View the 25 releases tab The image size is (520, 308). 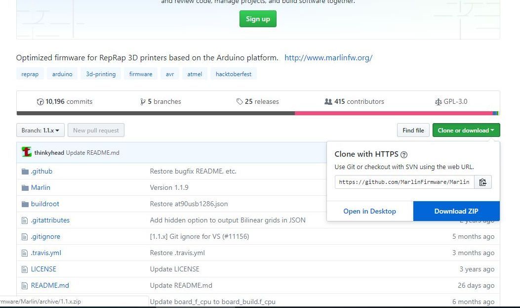[x=257, y=102]
